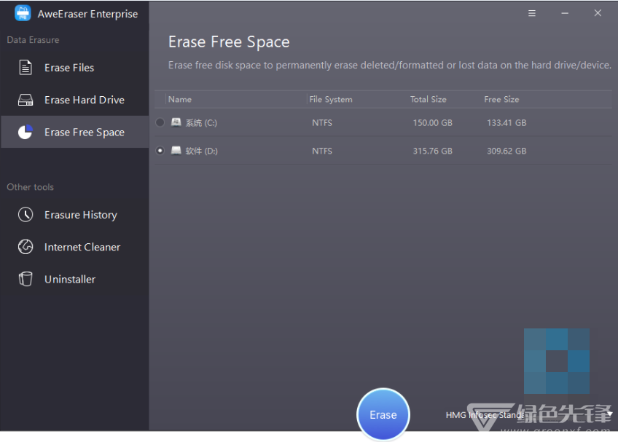This screenshot has height=442, width=618.
Task: Click the C: drive name label
Action: click(201, 123)
